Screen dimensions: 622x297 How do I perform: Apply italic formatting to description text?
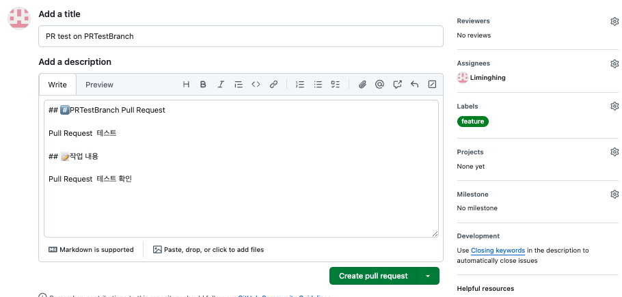point(221,85)
